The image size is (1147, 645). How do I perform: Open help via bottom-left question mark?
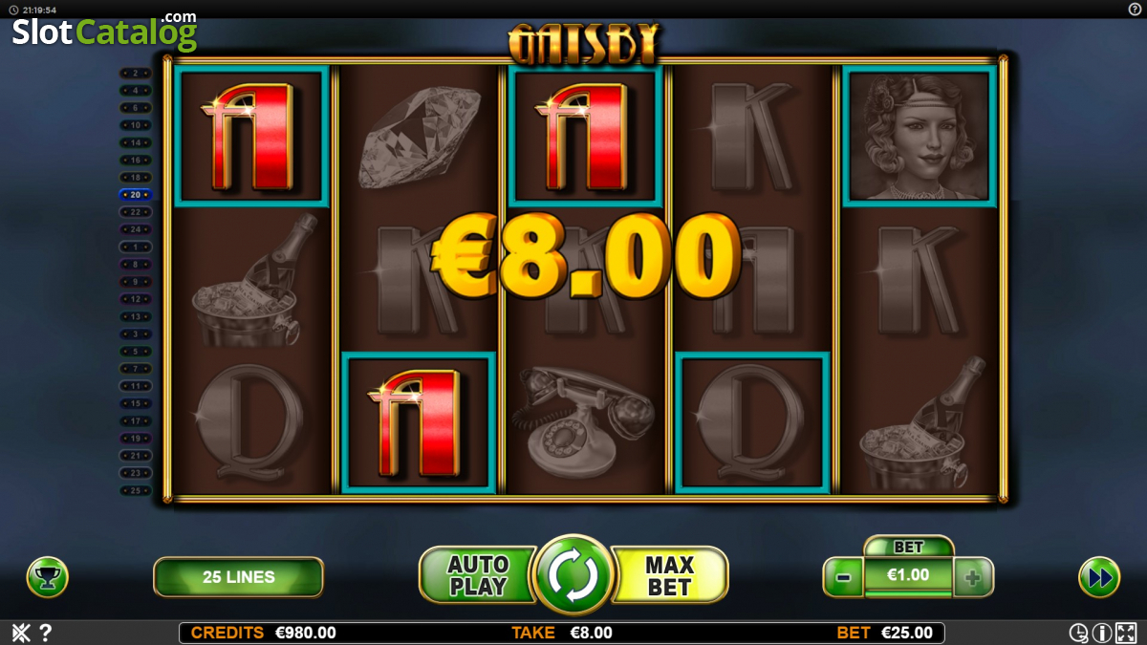tap(45, 633)
